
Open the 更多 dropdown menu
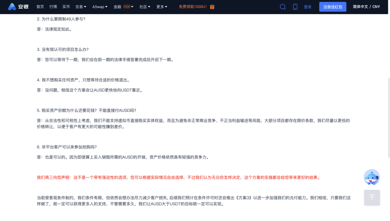(x=162, y=7)
